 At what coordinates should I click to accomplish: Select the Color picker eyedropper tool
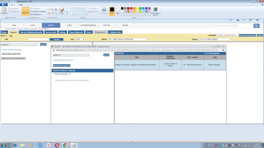[52, 13]
